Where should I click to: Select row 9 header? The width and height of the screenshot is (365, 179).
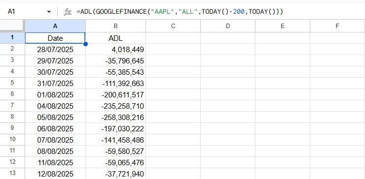12,128
